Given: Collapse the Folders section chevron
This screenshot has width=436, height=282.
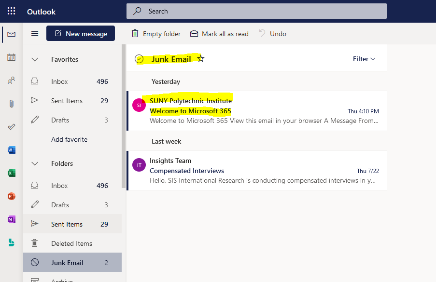Looking at the screenshot, I should click(x=35, y=163).
